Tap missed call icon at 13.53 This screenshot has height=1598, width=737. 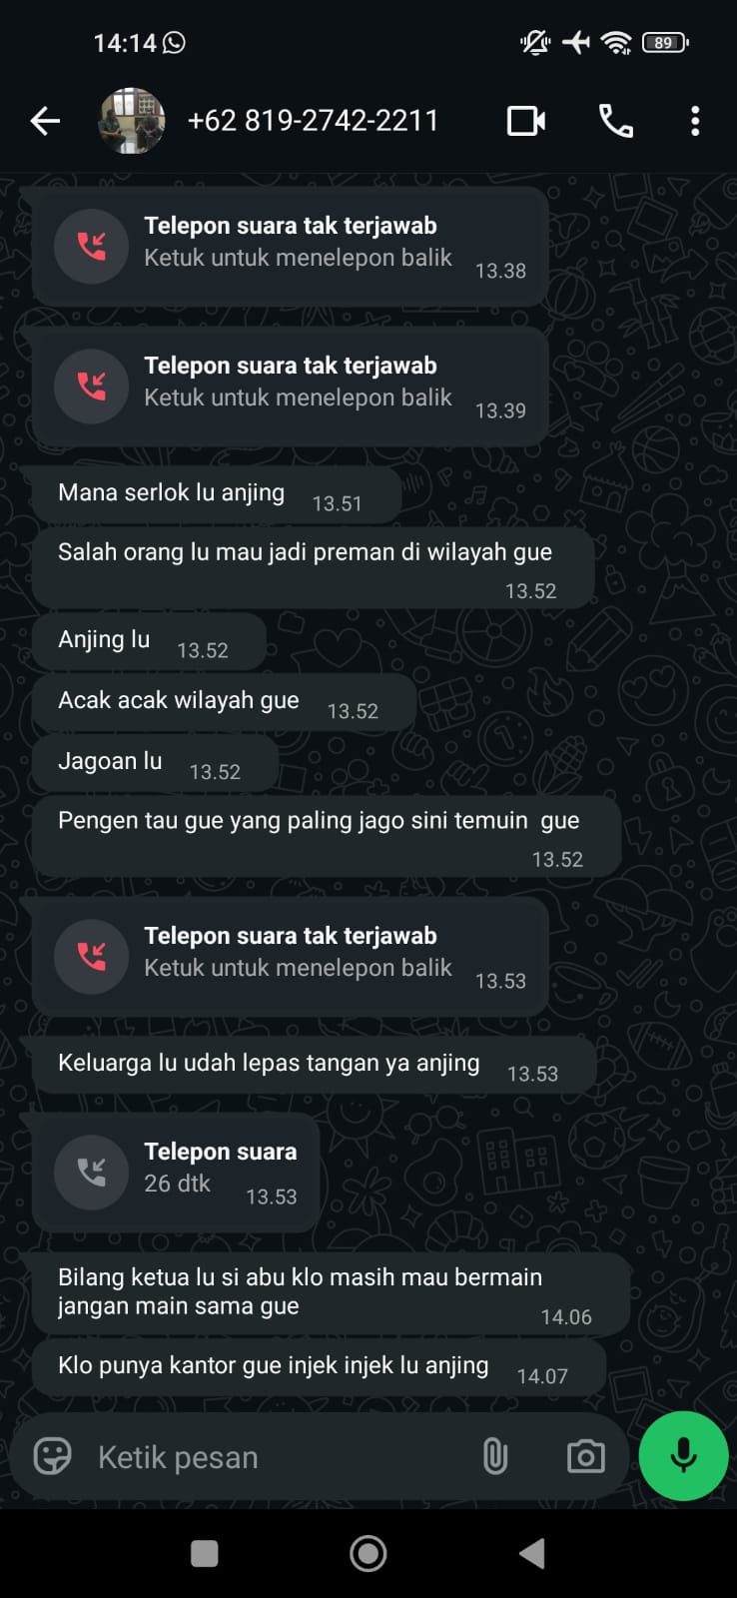(x=91, y=956)
